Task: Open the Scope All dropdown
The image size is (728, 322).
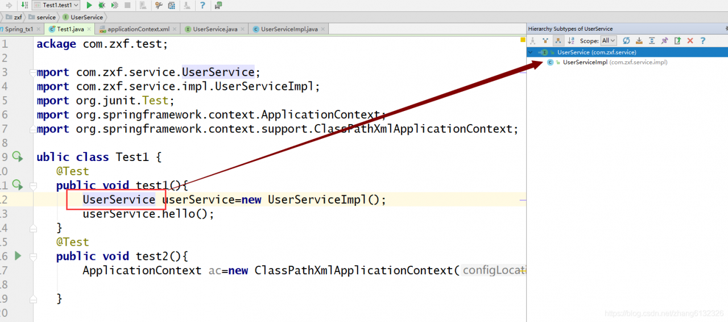Action: click(x=609, y=40)
